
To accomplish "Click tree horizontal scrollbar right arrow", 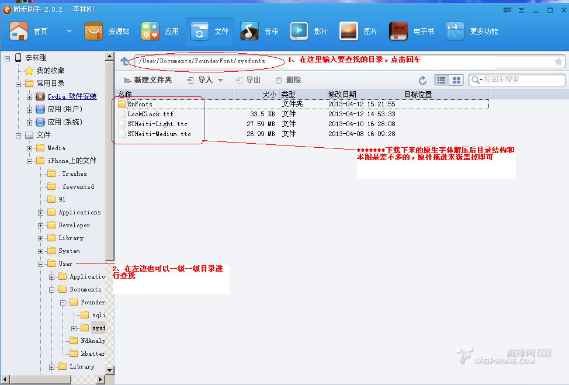I will pyautogui.click(x=100, y=380).
